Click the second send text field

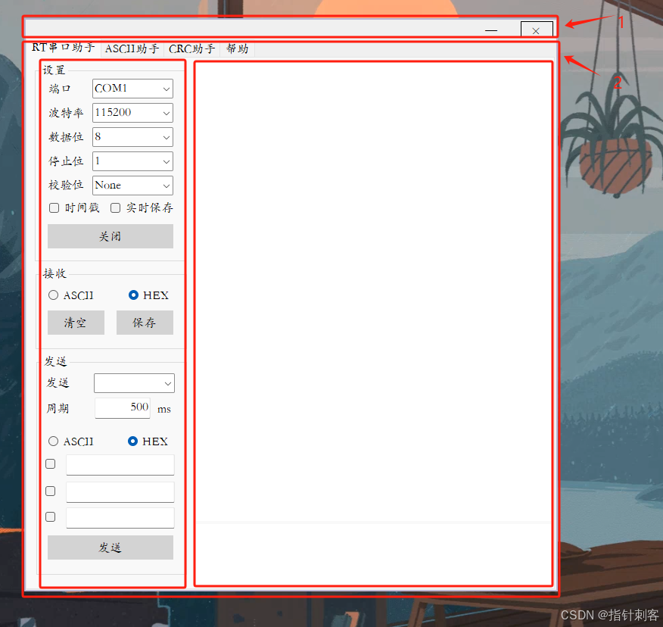pos(120,491)
